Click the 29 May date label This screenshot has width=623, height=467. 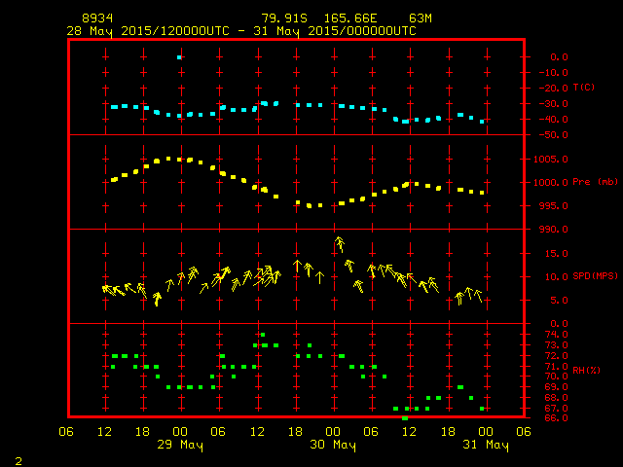pos(180,446)
